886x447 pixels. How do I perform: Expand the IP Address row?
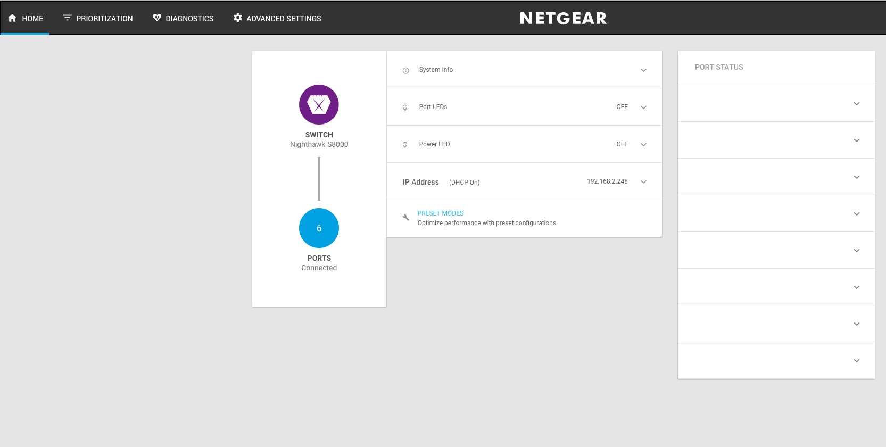click(643, 182)
